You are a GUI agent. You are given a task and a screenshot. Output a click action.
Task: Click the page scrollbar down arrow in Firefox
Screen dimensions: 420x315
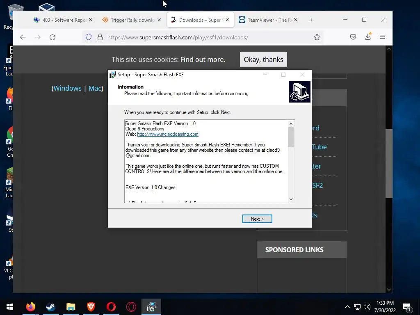[x=389, y=290]
